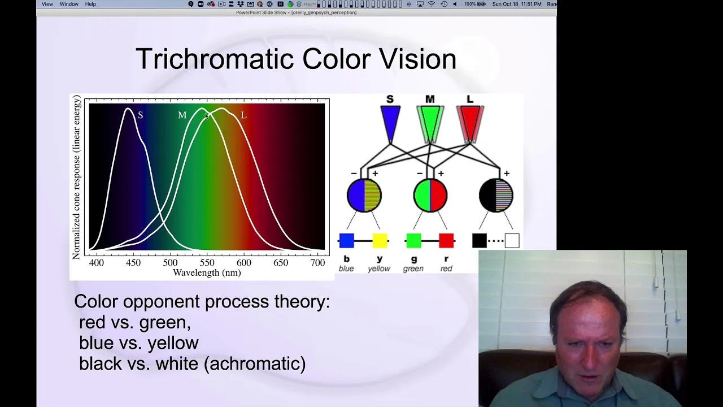Viewport: 723px width, 407px height.
Task: Click text 'Color opponent process theory:'
Action: pos(202,301)
